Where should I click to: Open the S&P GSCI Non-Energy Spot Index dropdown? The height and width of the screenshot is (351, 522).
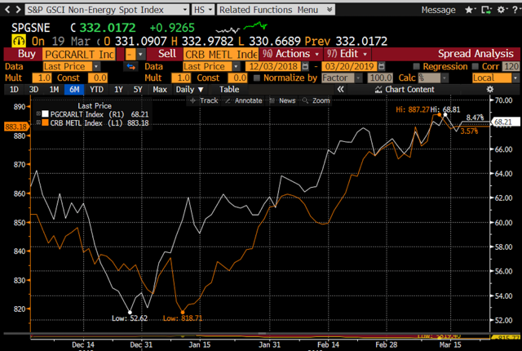107,10
